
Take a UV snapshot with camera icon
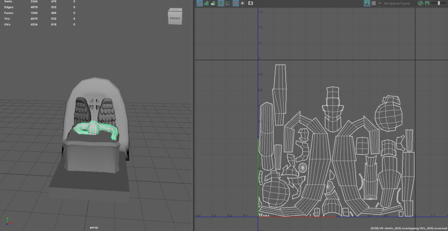250,3
